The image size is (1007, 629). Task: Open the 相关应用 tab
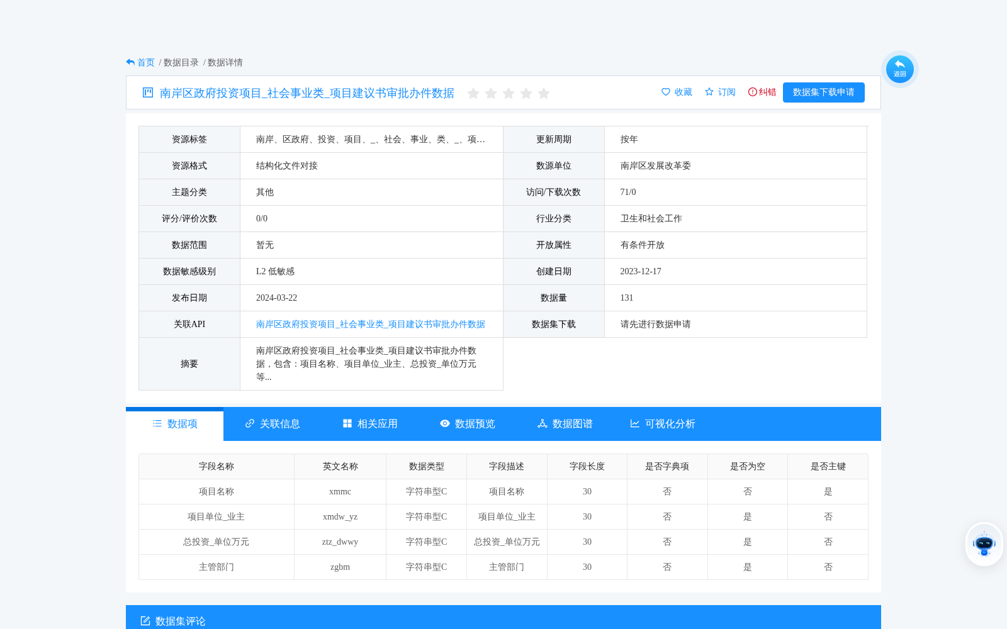[370, 424]
